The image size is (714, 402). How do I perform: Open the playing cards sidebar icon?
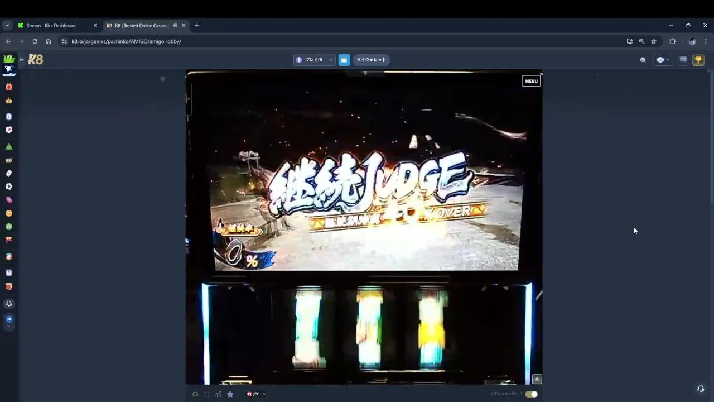click(x=9, y=173)
